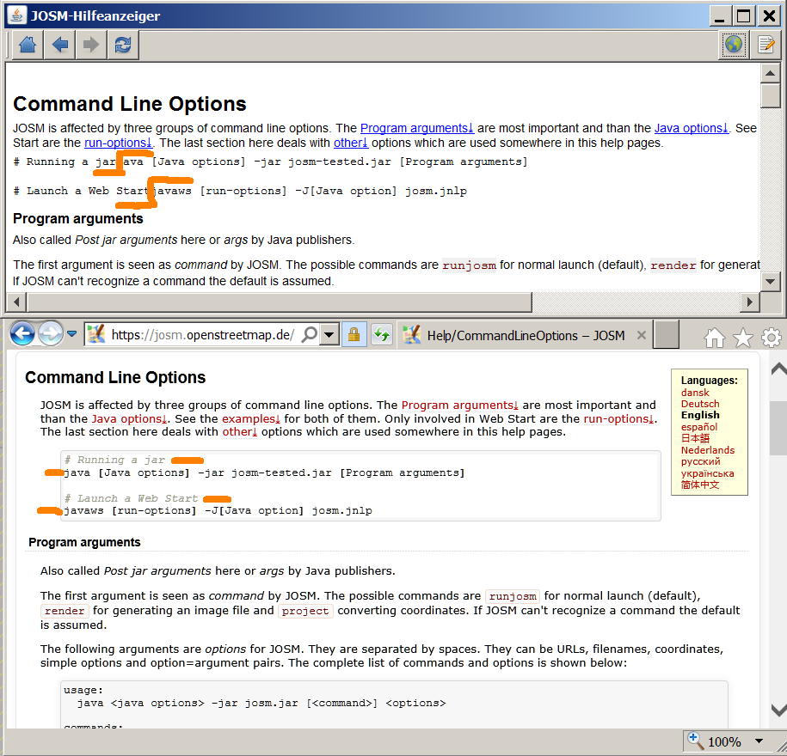View security report via lock icon

(354, 334)
